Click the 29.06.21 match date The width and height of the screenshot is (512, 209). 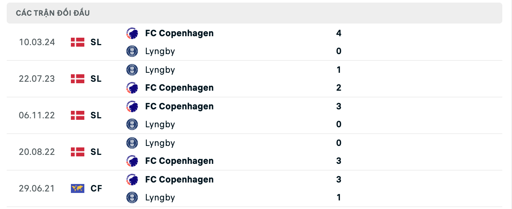[37, 188]
